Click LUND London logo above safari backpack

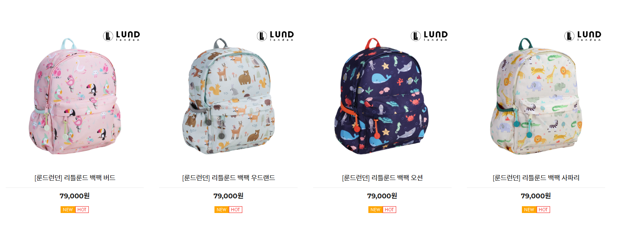pos(583,36)
